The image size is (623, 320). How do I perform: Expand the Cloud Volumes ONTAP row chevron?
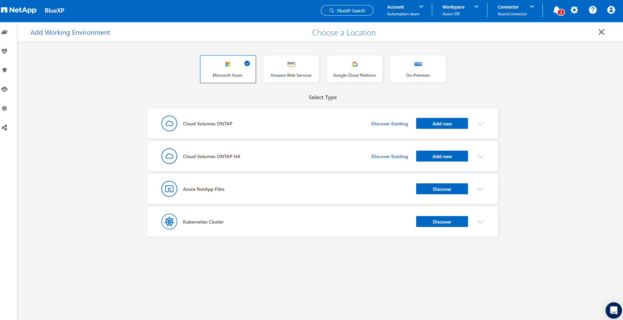pos(480,124)
